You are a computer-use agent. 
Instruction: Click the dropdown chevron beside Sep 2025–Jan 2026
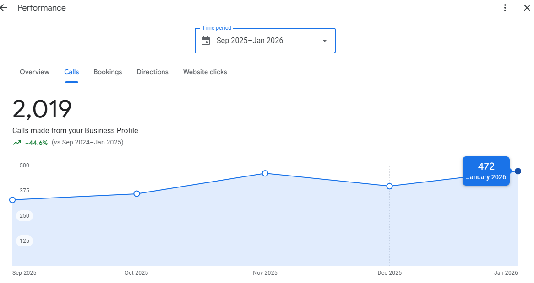click(324, 41)
